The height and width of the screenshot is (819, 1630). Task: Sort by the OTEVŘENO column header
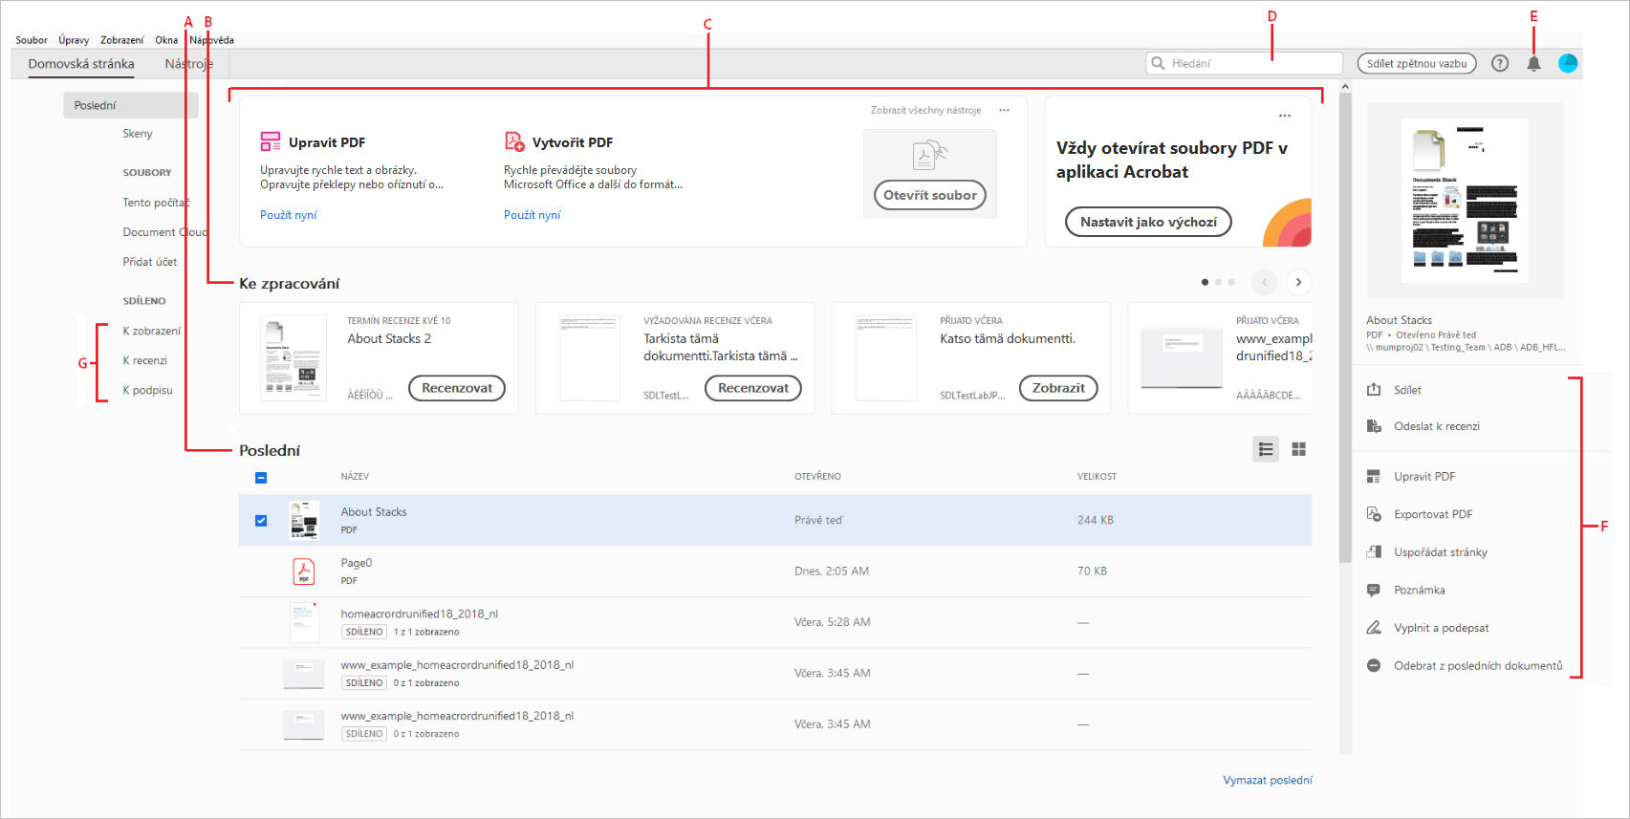click(x=817, y=476)
